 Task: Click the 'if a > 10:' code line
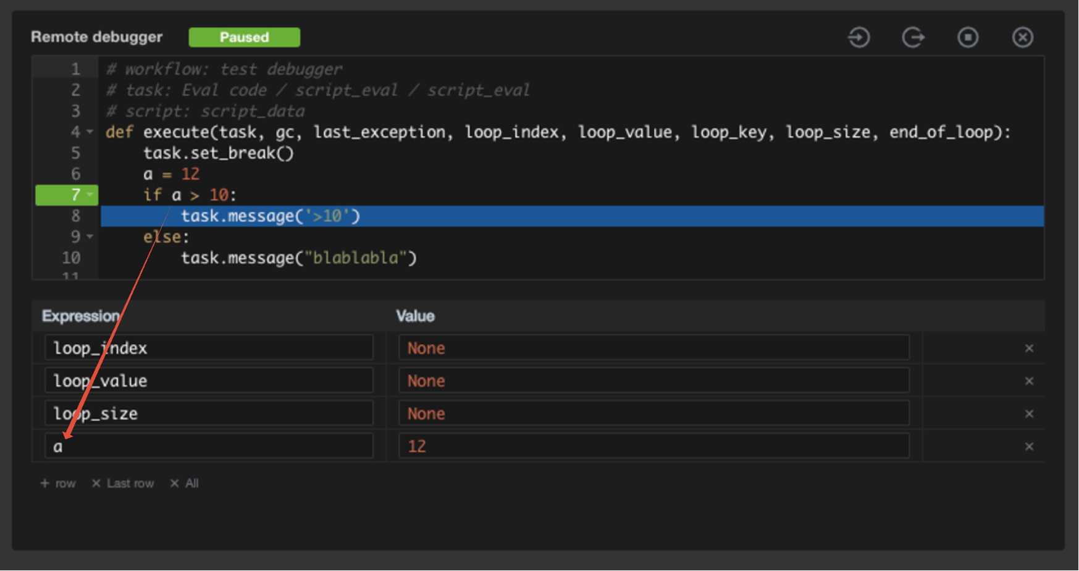click(x=190, y=195)
